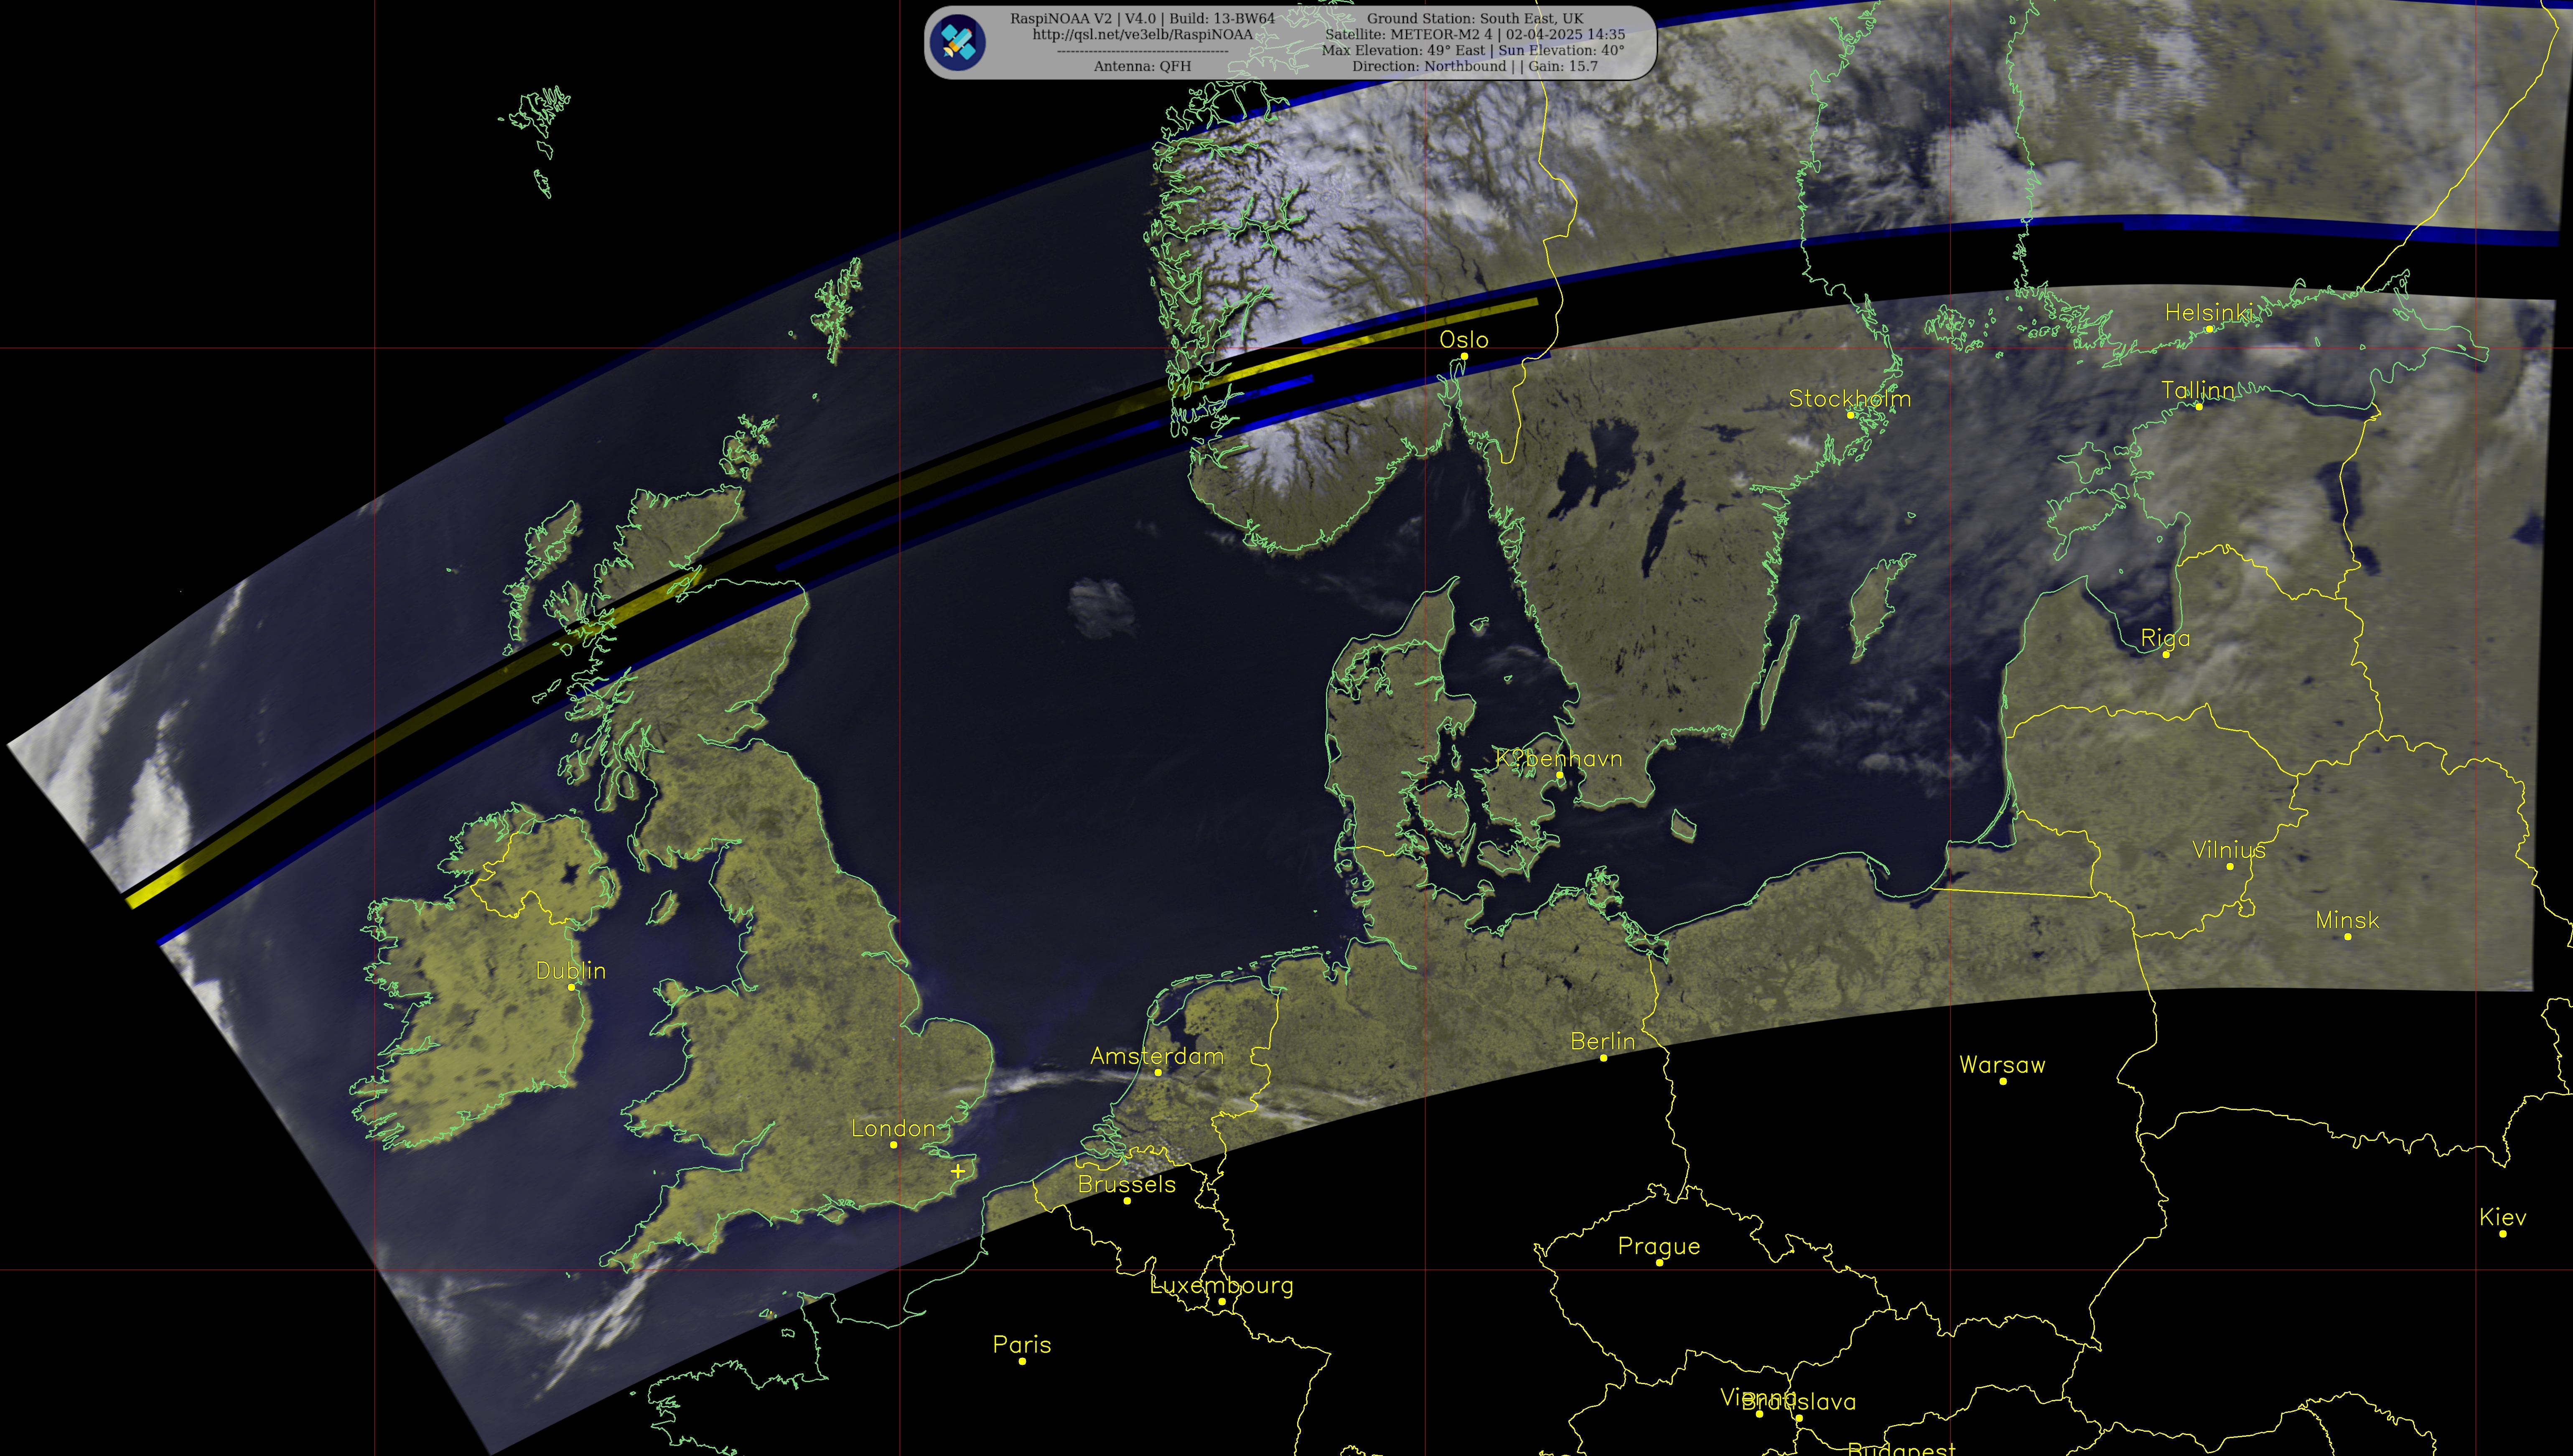Select the Stockholm city label

[x=1849, y=399]
